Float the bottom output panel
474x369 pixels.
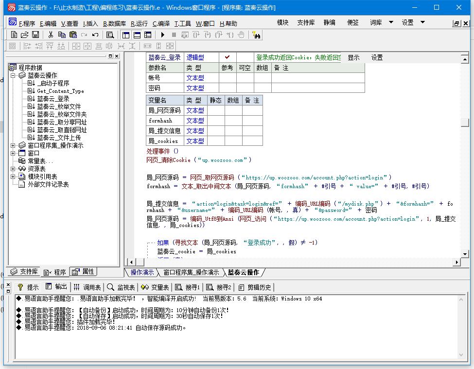tap(8, 291)
